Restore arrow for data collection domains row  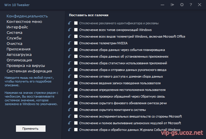pyautogui.click(x=70, y=76)
